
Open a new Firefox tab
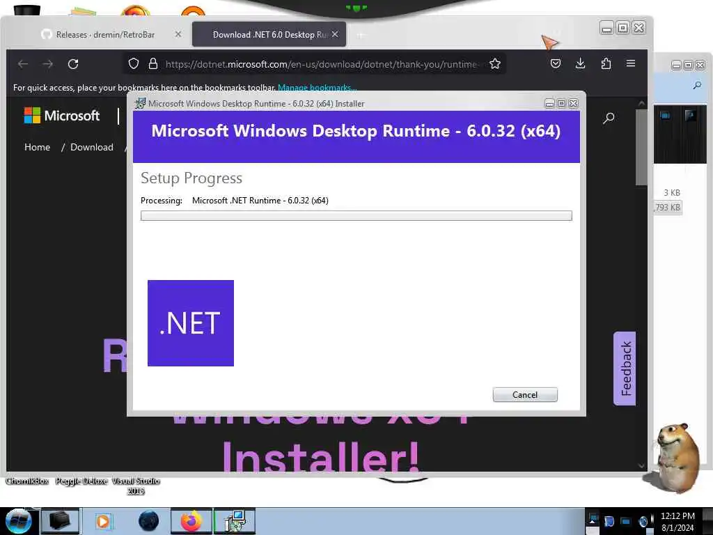pyautogui.click(x=361, y=35)
